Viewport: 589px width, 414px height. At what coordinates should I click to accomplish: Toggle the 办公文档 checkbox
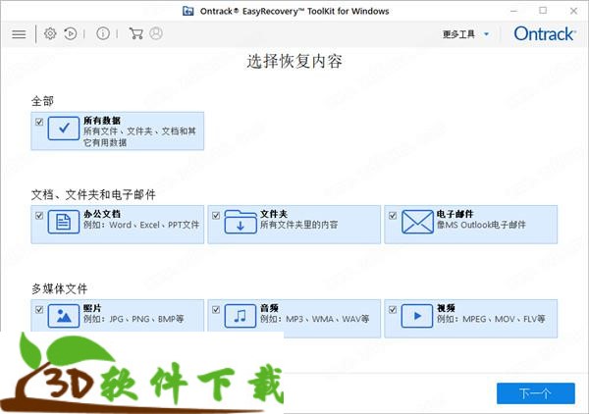[x=39, y=216]
